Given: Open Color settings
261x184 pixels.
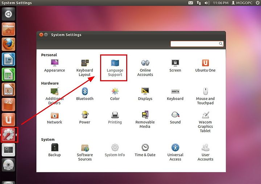Looking at the screenshot, I should pos(115,94).
